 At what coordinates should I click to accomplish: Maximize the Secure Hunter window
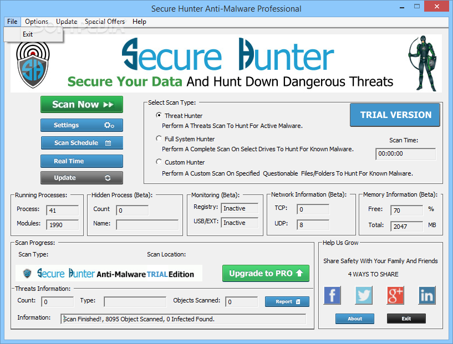(416, 6)
